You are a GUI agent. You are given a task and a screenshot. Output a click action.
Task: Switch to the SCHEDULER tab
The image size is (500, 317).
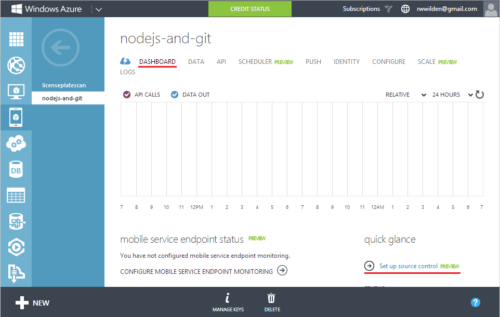coord(255,62)
